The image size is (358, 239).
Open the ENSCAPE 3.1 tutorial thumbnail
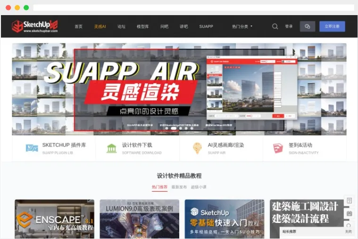tap(54, 219)
